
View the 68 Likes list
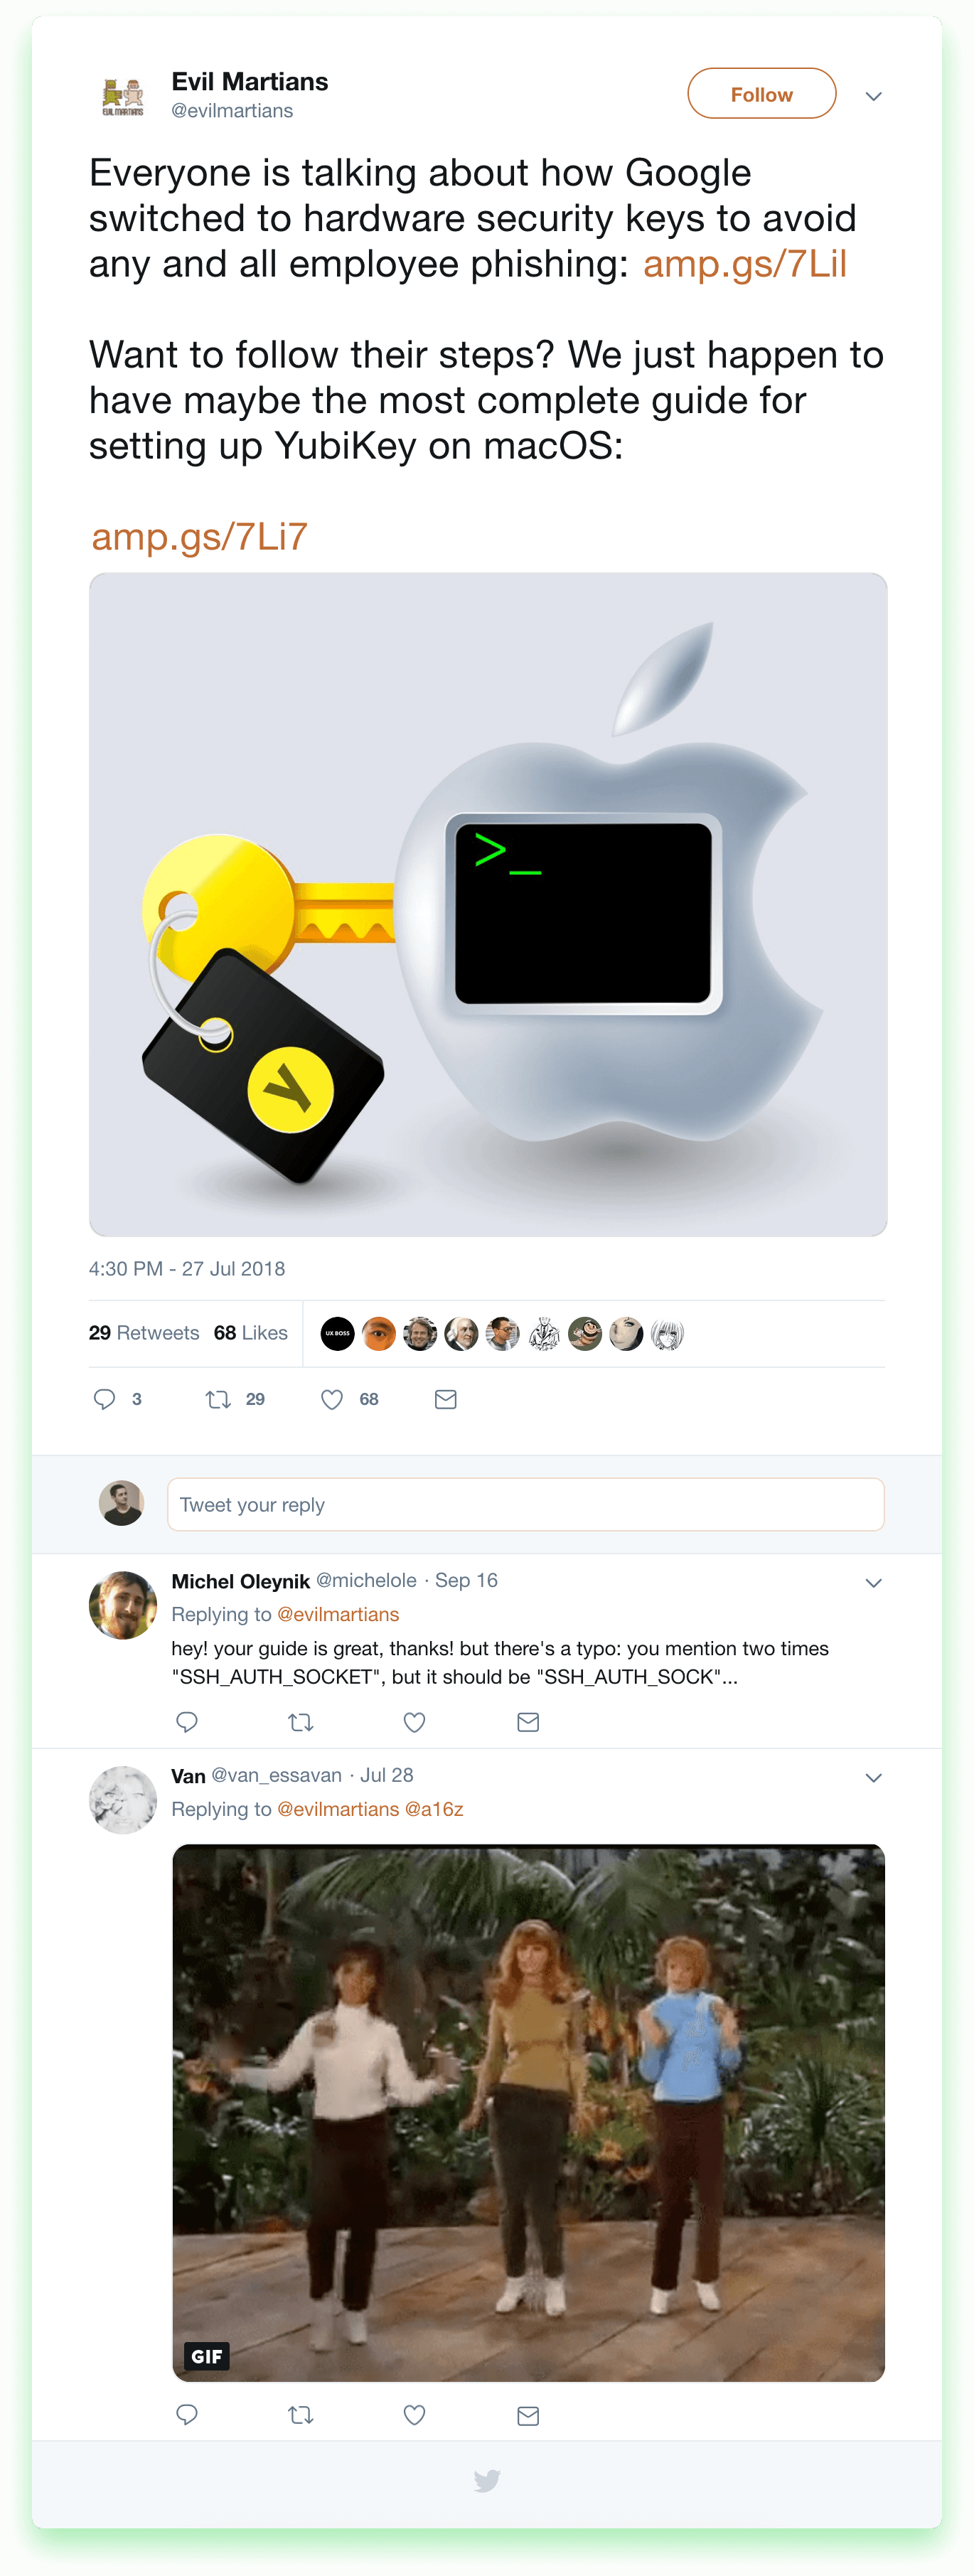click(250, 1333)
